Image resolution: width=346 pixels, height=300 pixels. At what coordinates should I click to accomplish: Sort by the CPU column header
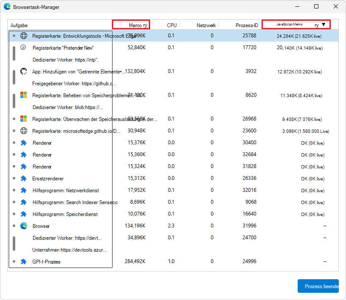tap(172, 25)
